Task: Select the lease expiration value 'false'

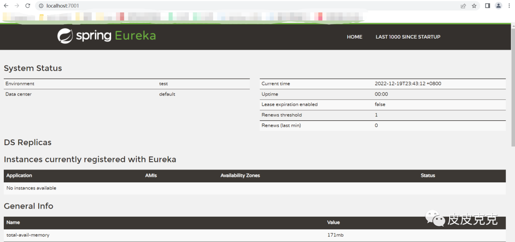Action: [x=380, y=105]
